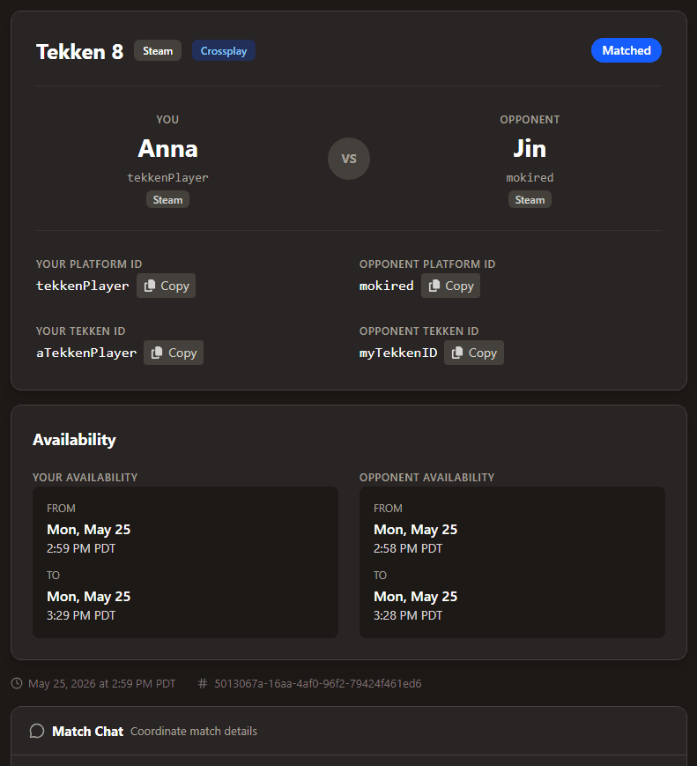Copy your Tekken ID aTekkenPlayer
Viewport: 697px width, 766px height.
(174, 353)
